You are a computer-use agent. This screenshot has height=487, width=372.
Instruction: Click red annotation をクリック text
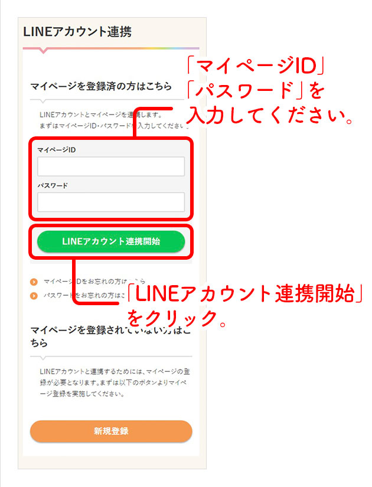click(x=177, y=318)
